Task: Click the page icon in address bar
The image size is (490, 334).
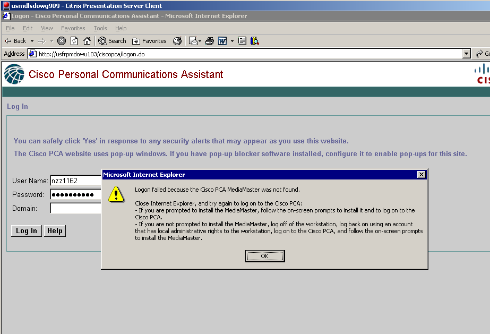Action: point(32,54)
